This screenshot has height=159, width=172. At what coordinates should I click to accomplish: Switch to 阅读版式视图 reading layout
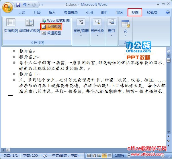point(30,25)
